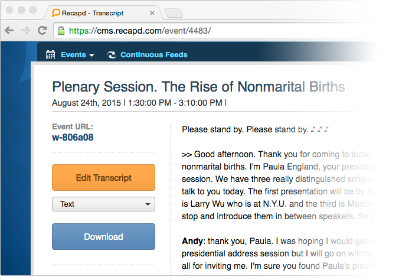Click the green padlock security icon

(61, 31)
